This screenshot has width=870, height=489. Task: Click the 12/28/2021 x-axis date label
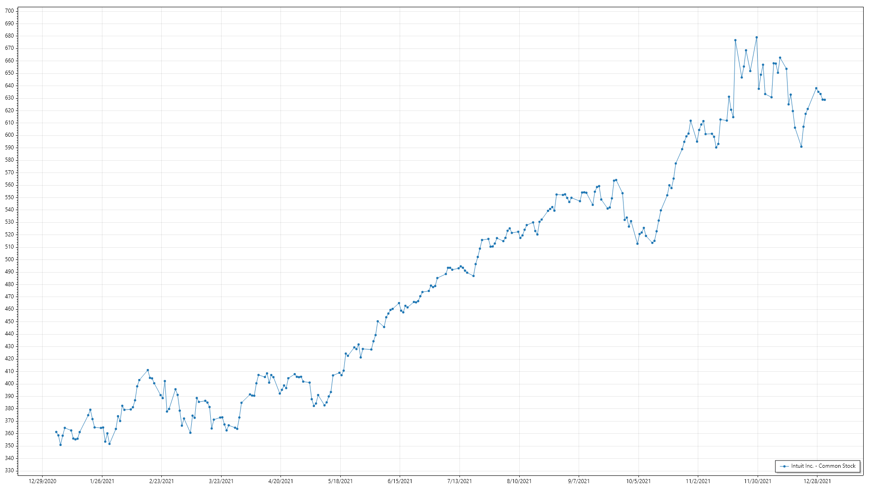817,481
